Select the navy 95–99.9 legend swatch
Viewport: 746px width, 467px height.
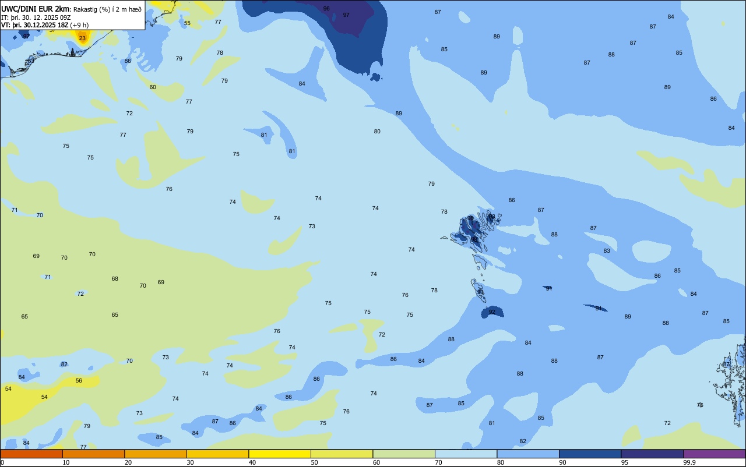tap(652, 454)
